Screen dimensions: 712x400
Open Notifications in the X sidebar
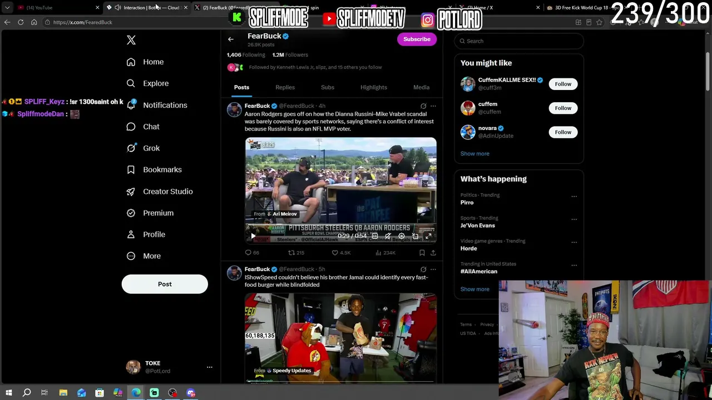pos(157,105)
